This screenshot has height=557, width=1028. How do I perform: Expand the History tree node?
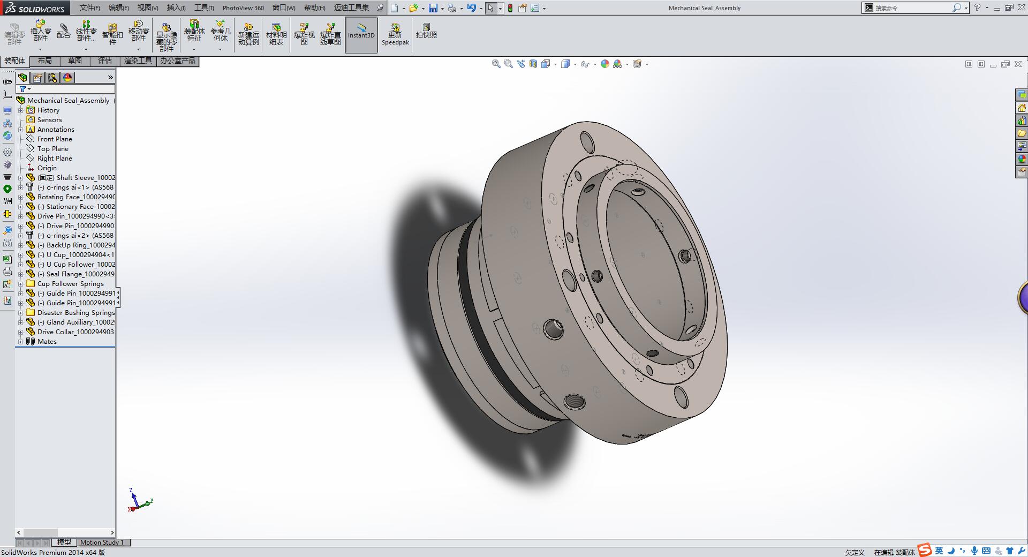tap(21, 110)
